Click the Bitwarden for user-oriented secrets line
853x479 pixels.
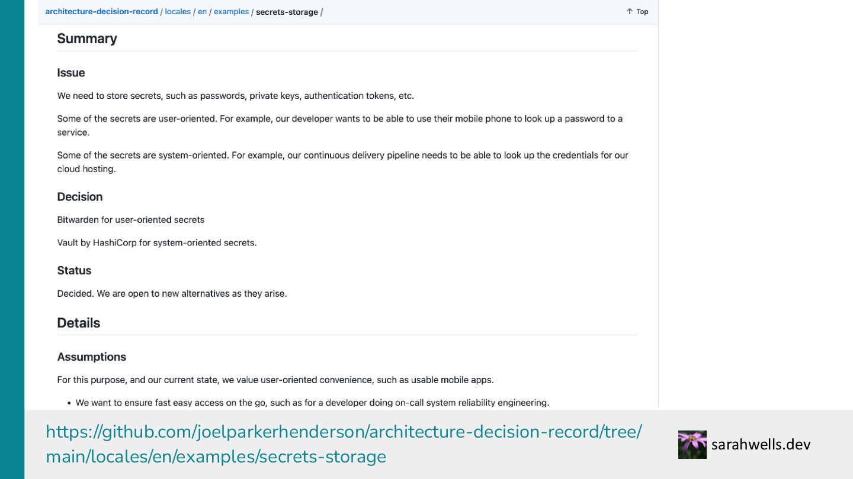pos(131,220)
